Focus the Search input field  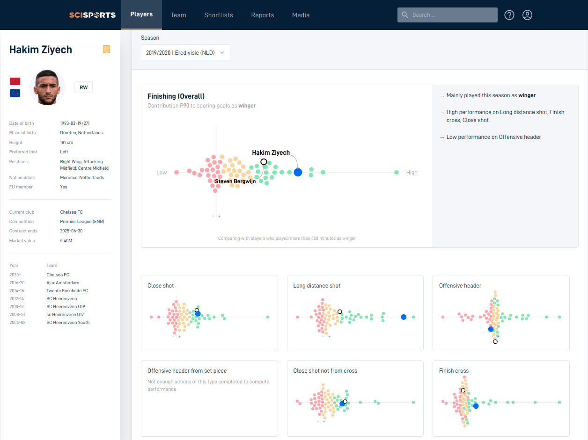click(x=448, y=15)
